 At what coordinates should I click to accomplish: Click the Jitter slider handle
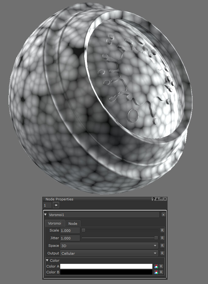tap(156, 238)
